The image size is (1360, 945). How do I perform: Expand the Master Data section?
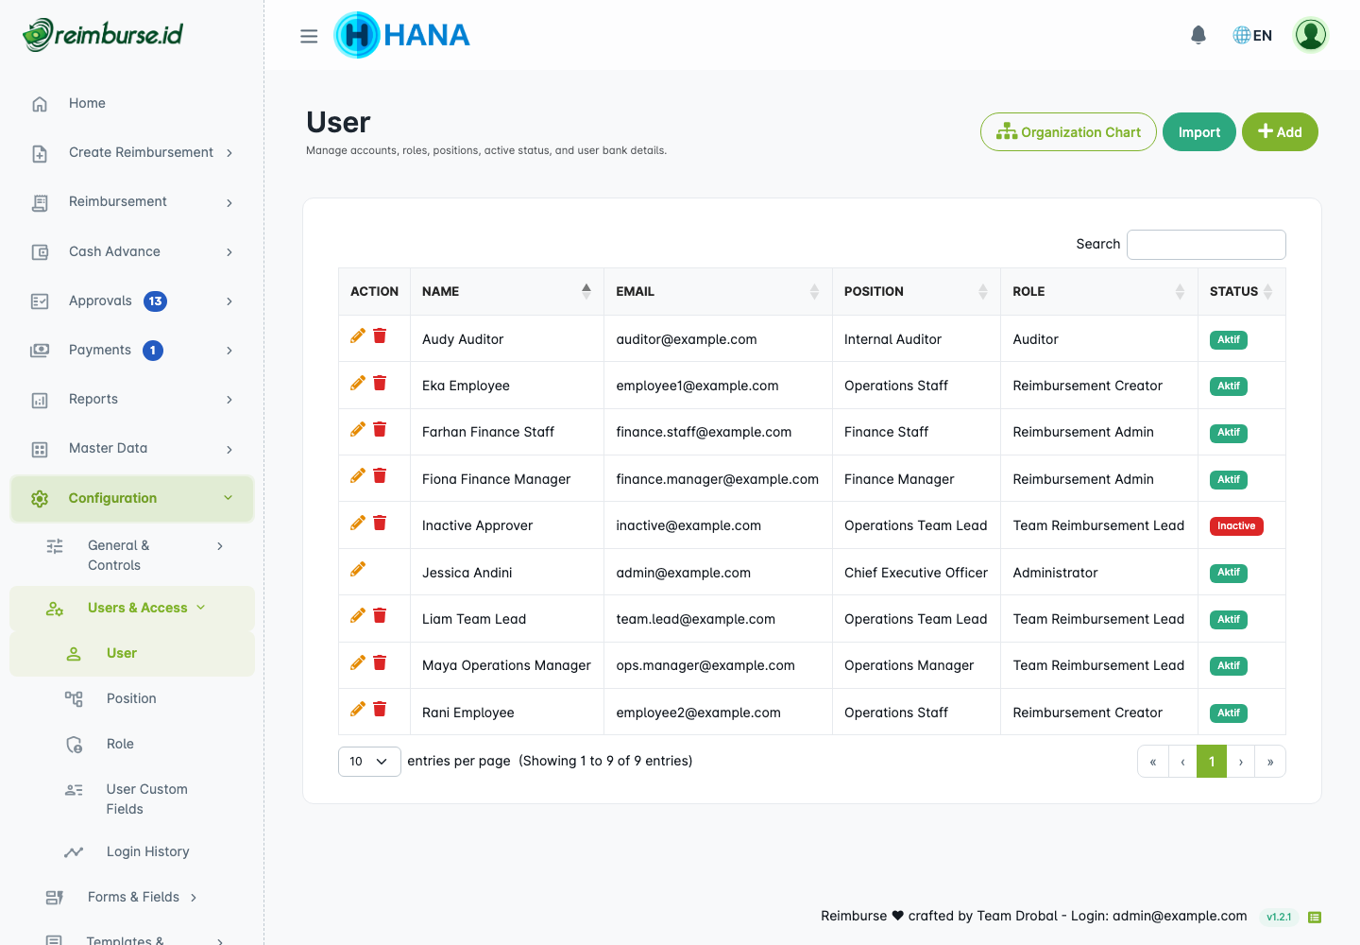click(x=132, y=449)
